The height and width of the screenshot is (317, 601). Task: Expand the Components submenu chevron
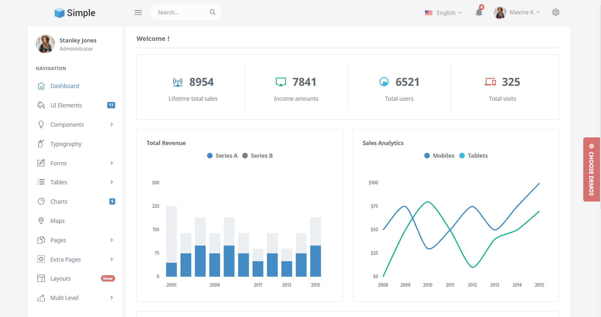(112, 124)
